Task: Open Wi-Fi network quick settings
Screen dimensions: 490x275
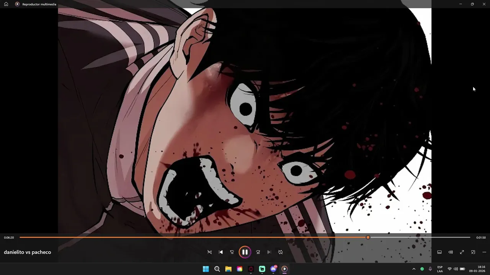Action: coord(449,269)
